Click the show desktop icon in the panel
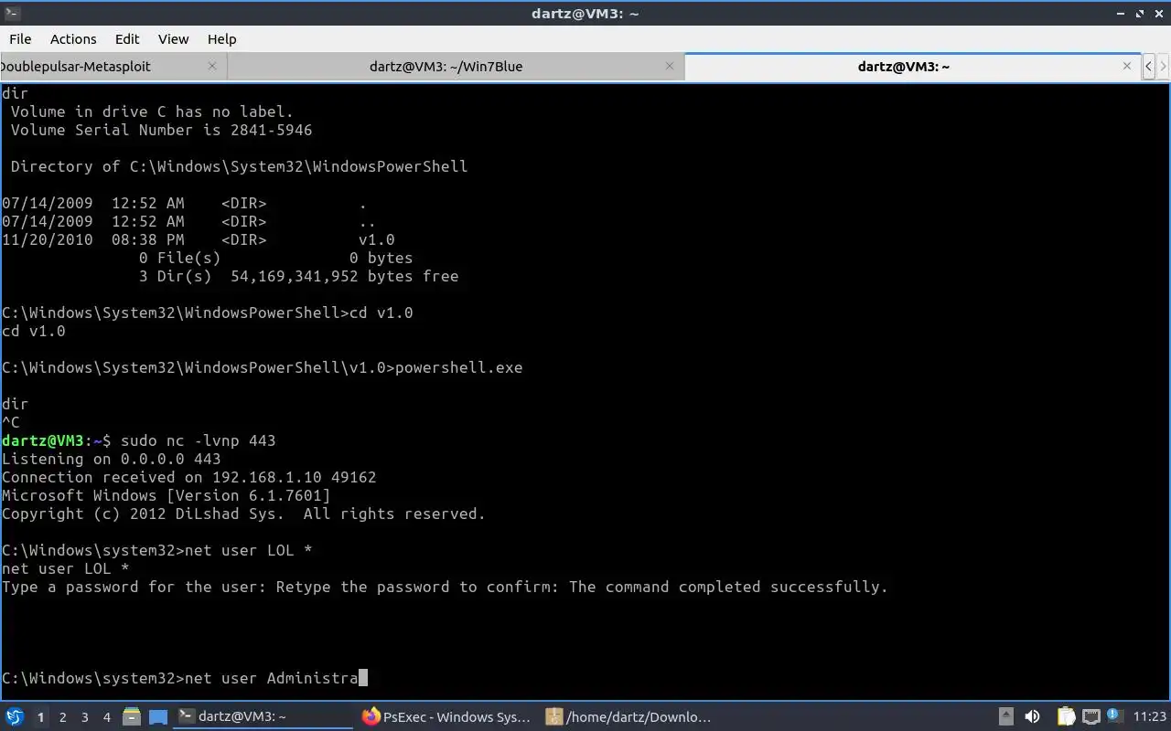Viewport: 1171px width, 731px height. pyautogui.click(x=158, y=717)
